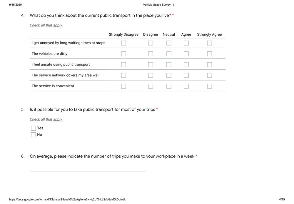
Task: Mark Agree for the vehicles are dirty
Action: point(186,54)
